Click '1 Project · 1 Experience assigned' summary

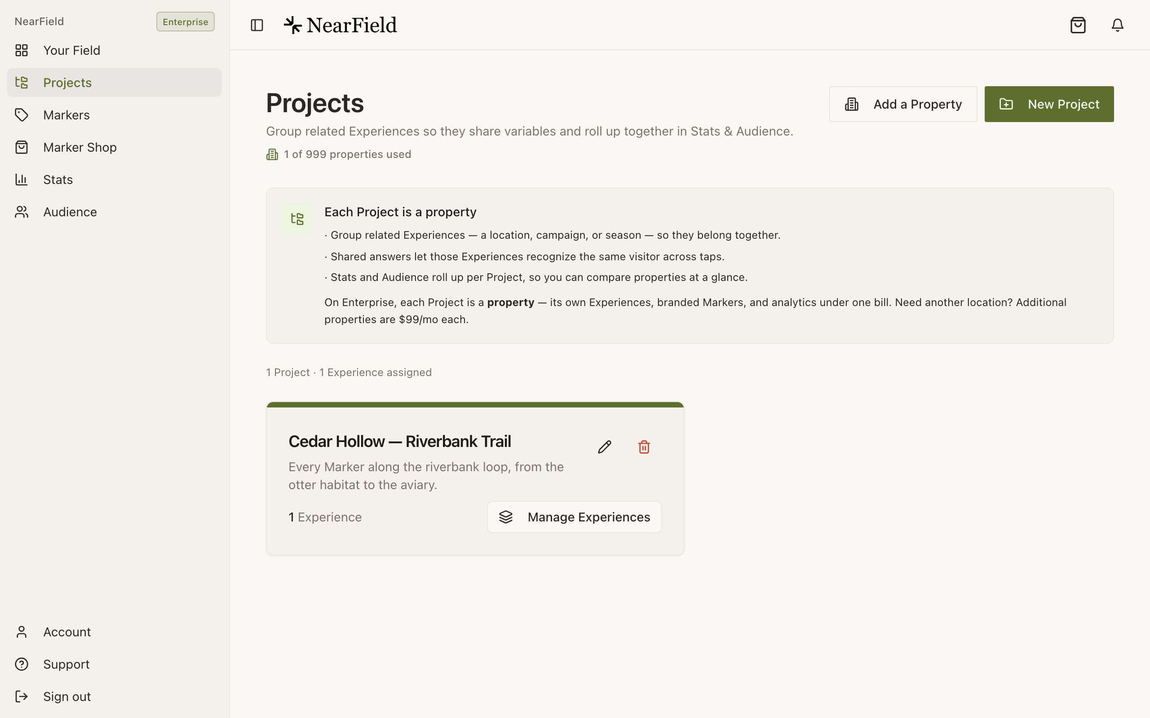(349, 372)
